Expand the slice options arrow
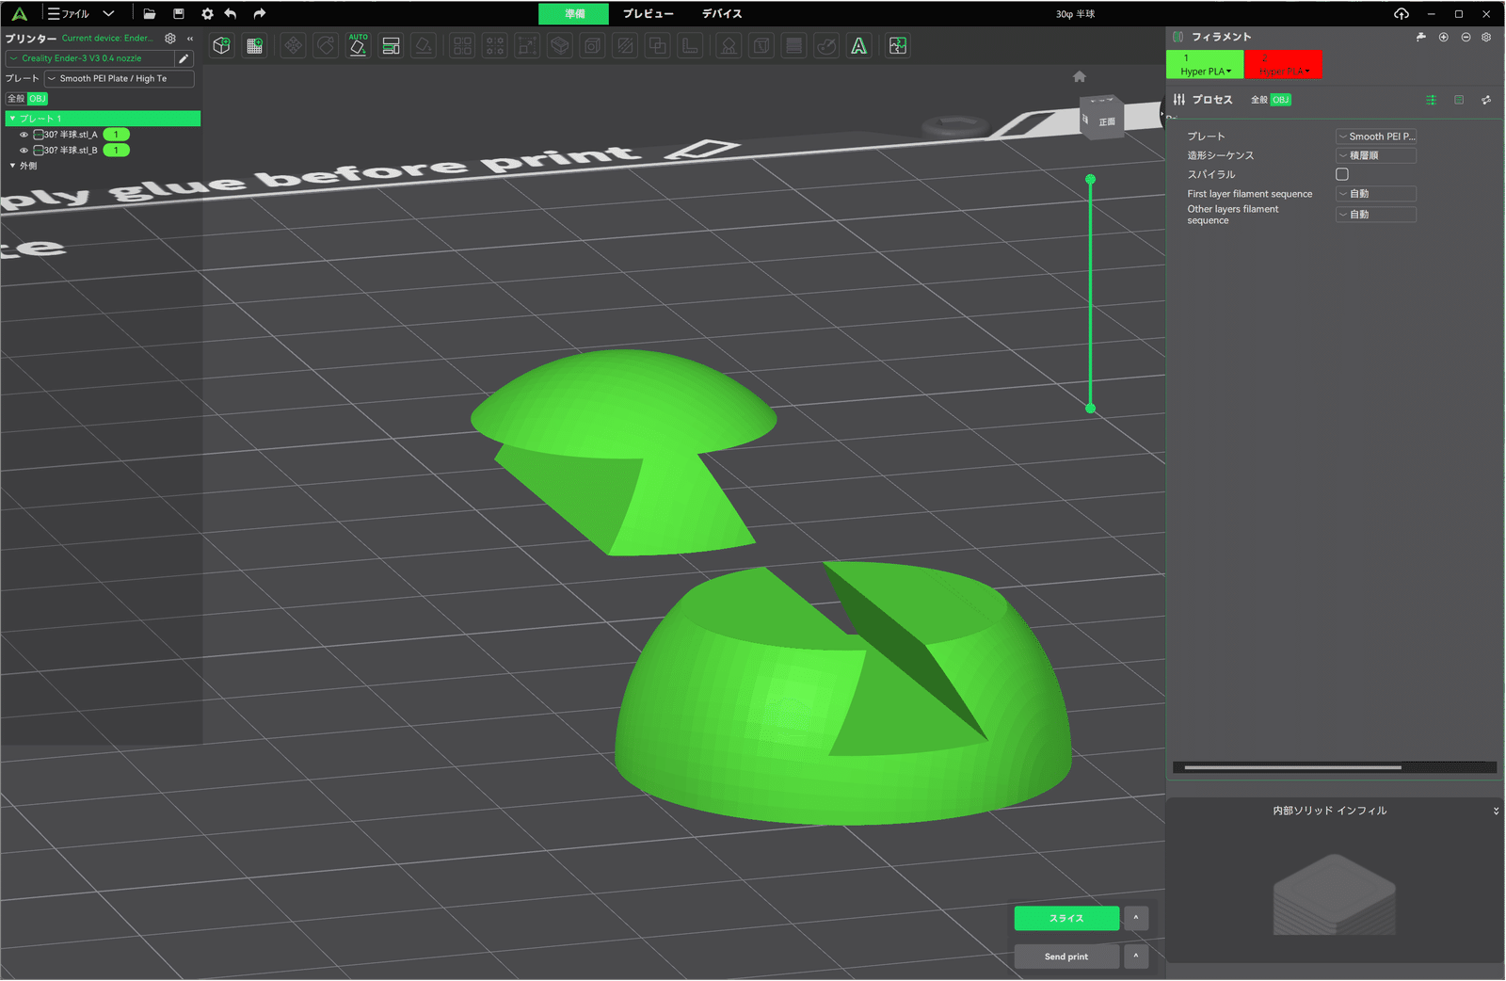 coord(1136,918)
